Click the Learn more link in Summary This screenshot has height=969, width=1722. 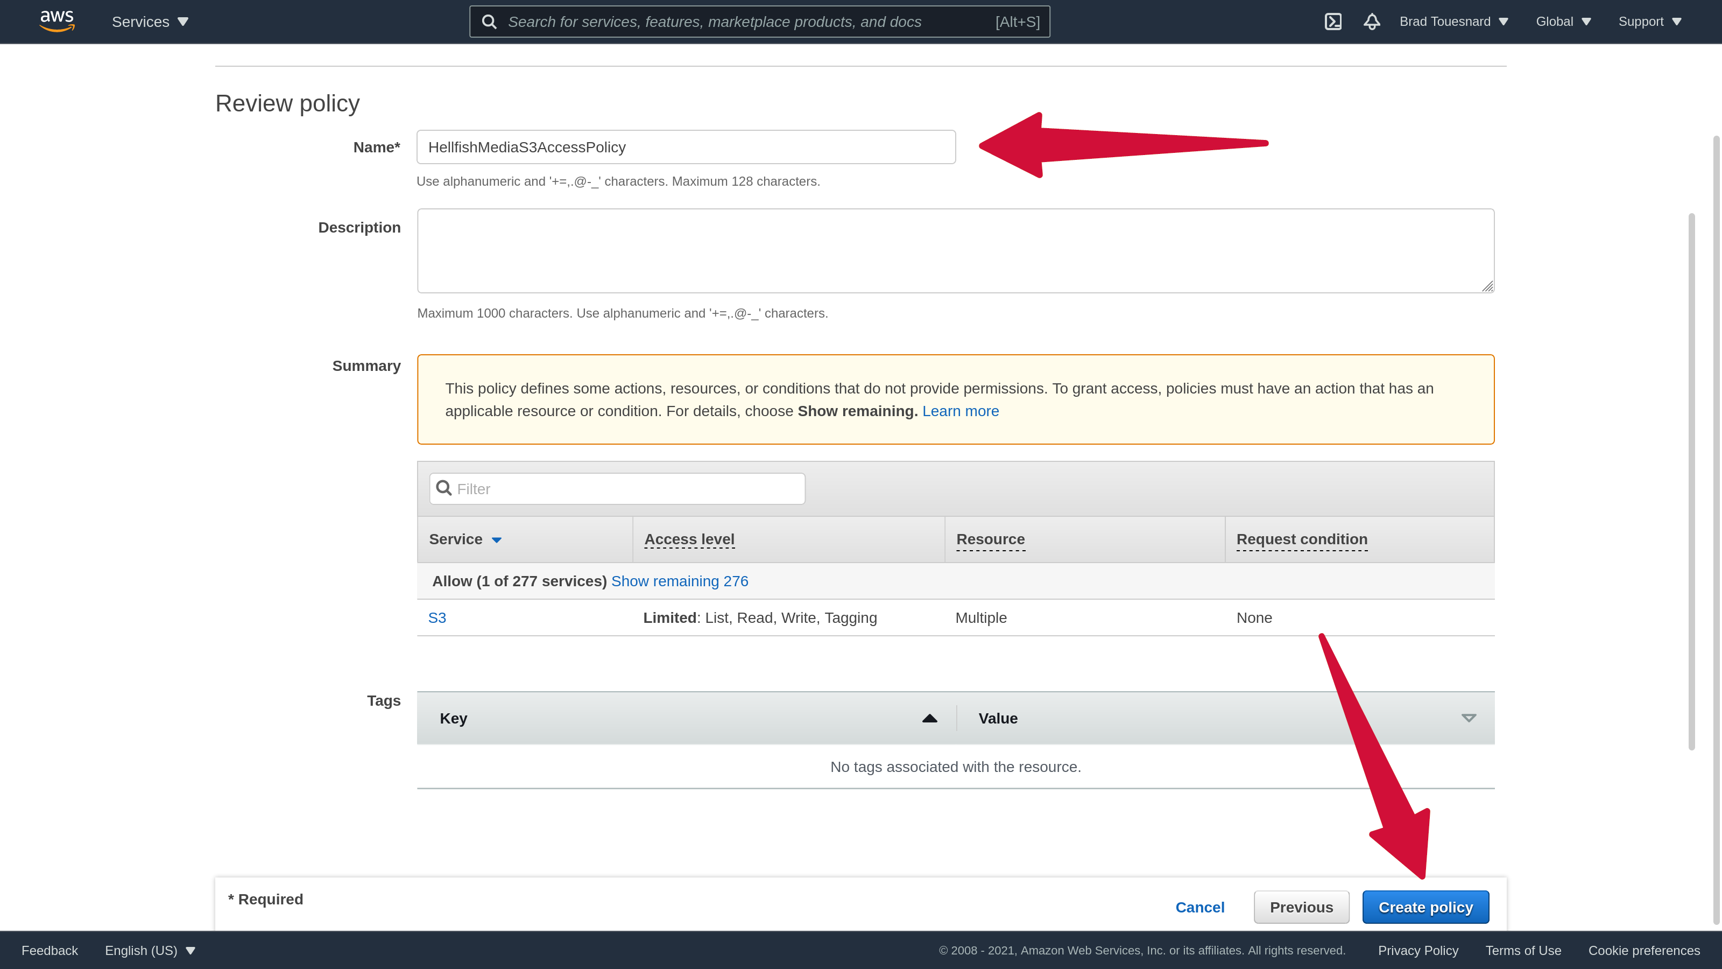tap(961, 411)
